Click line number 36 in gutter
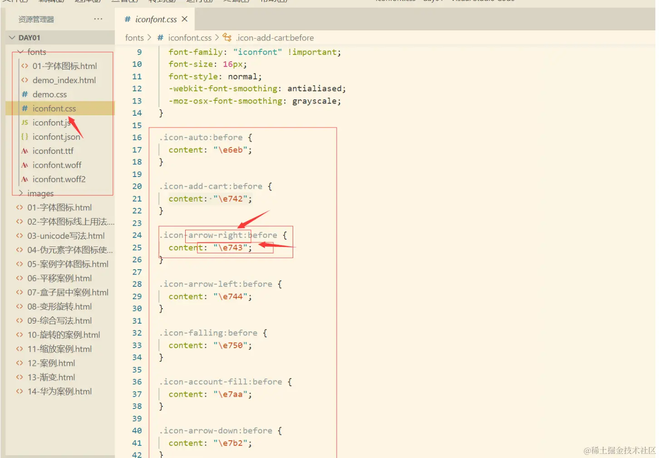The height and width of the screenshot is (458, 659). 137,382
